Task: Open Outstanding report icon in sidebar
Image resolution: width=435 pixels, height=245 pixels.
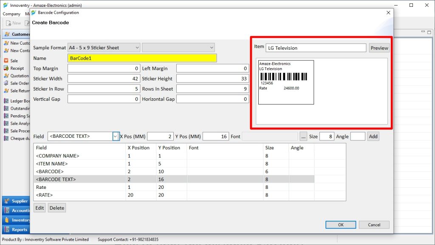Action: tap(6, 108)
